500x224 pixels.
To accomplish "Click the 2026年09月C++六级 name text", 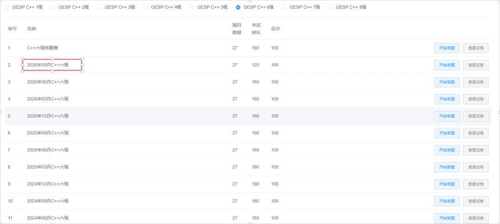I will [x=48, y=65].
